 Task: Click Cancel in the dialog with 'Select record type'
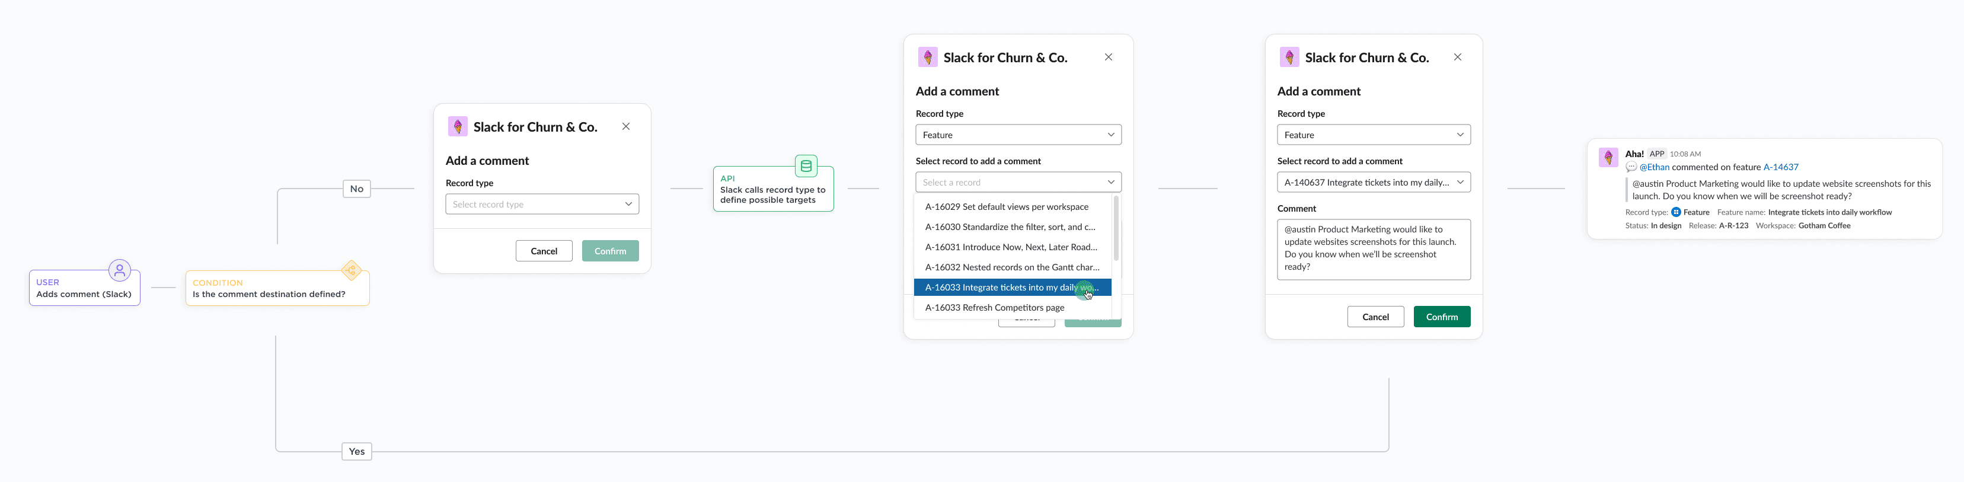pyautogui.click(x=544, y=251)
